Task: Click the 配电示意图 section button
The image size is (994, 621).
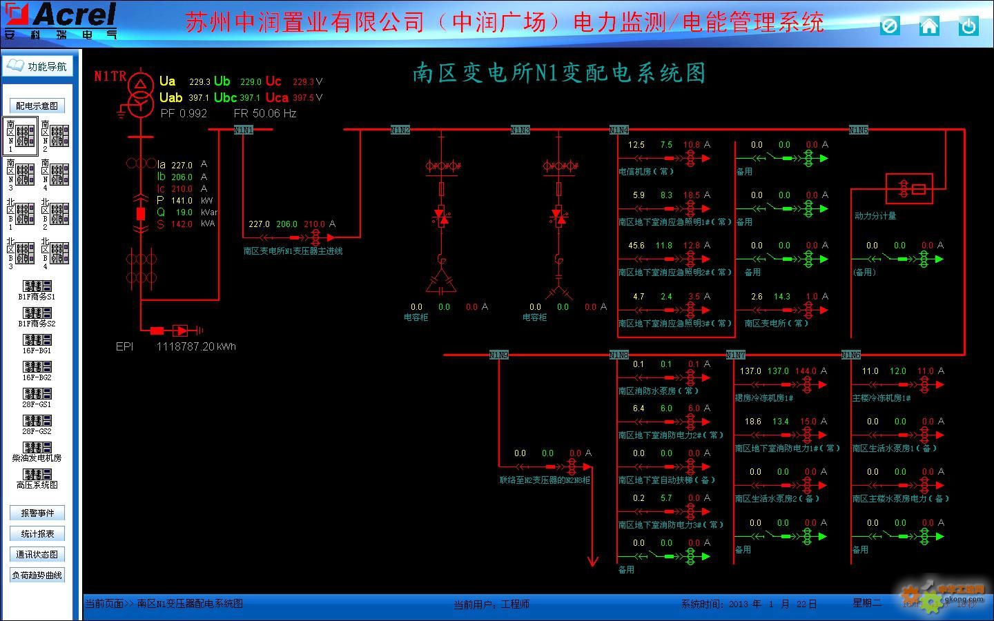Action: tap(37, 106)
